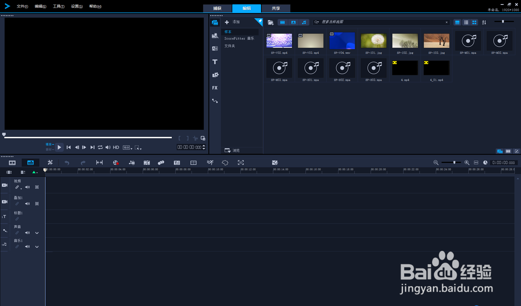
Task: Open the Record/Capture option tool
Action: coord(116,163)
